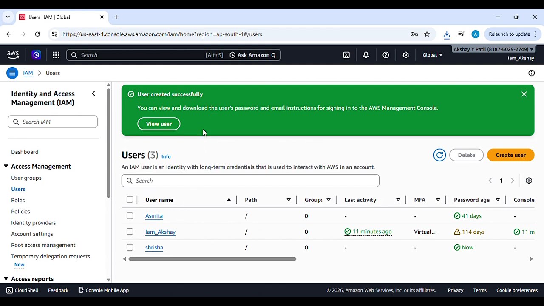Image resolution: width=544 pixels, height=306 pixels.
Task: Bookmark this page with the star
Action: (x=427, y=34)
